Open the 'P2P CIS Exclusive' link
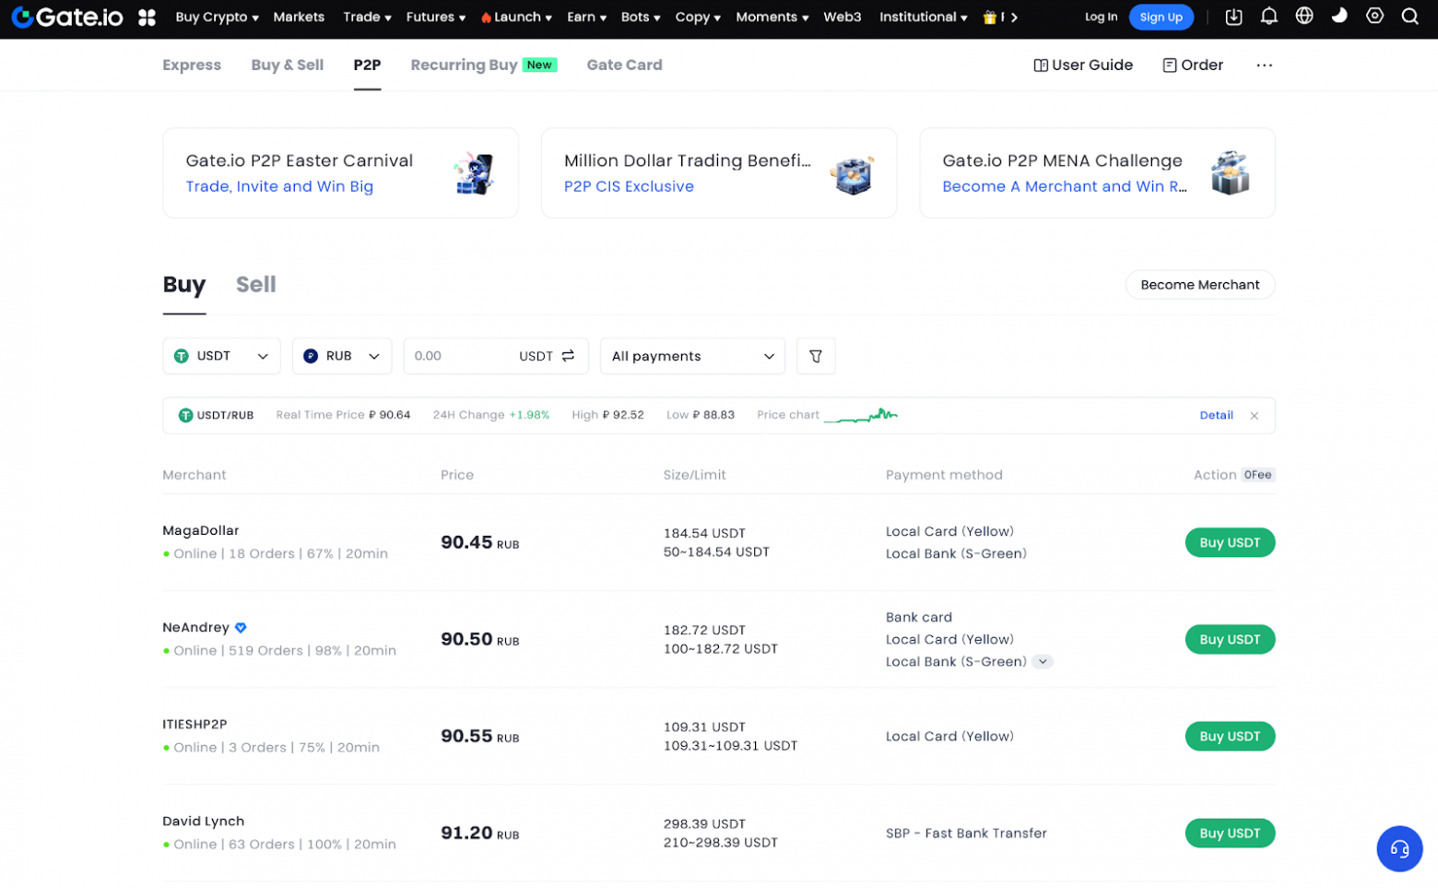The width and height of the screenshot is (1438, 888). pos(629,187)
